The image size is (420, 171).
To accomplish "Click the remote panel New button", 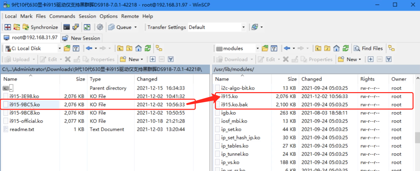I will [349, 59].
